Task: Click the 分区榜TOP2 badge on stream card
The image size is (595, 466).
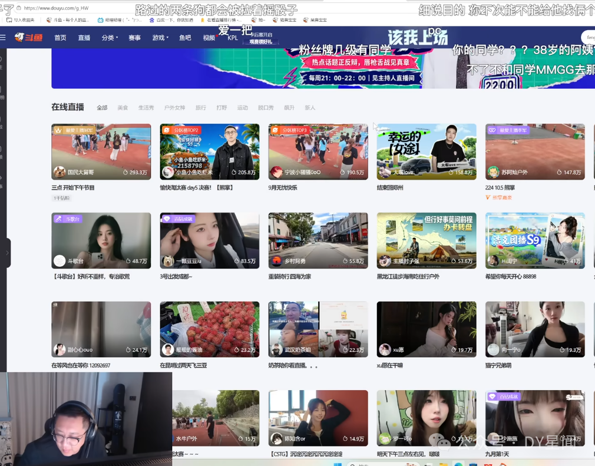Action: [181, 130]
